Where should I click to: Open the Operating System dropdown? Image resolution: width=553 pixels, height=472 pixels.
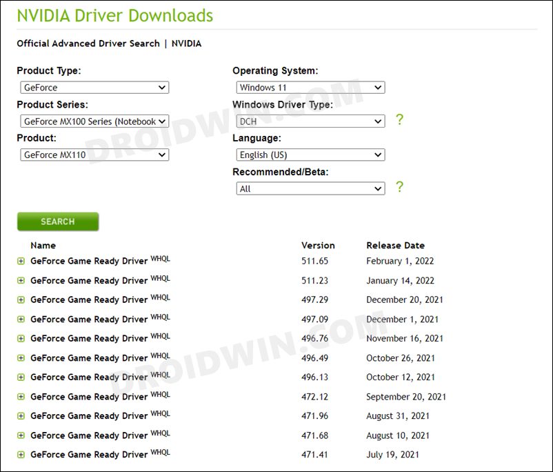click(x=310, y=88)
